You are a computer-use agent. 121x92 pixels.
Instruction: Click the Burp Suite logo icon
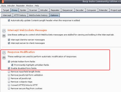(3, 2)
